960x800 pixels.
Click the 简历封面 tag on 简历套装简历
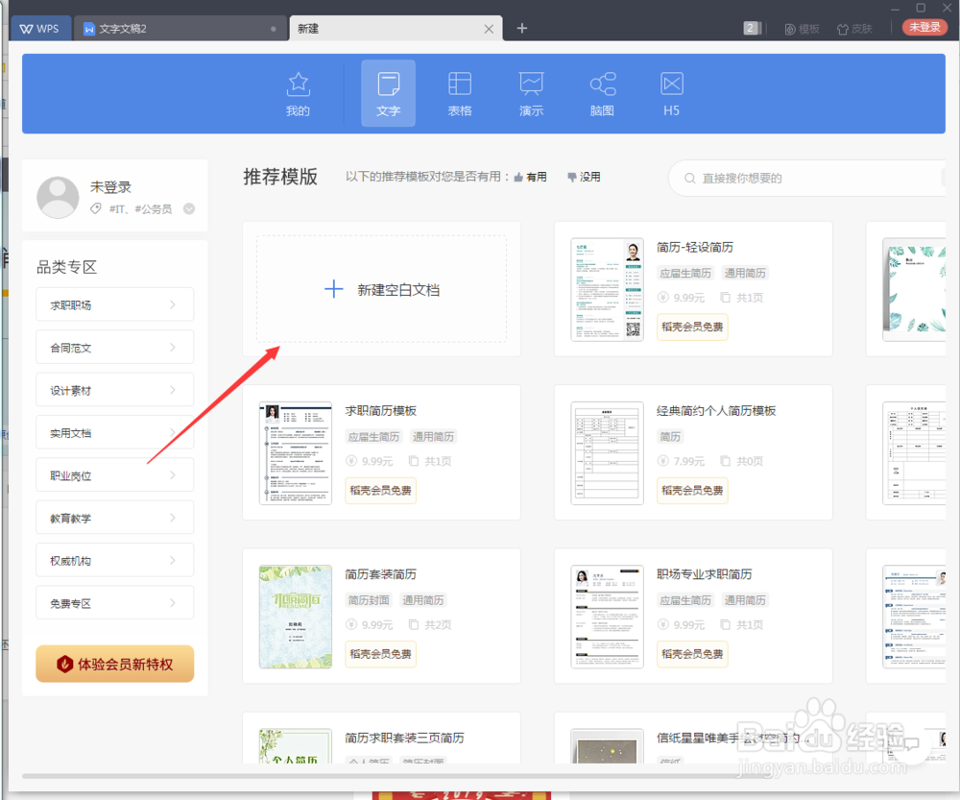[369, 600]
